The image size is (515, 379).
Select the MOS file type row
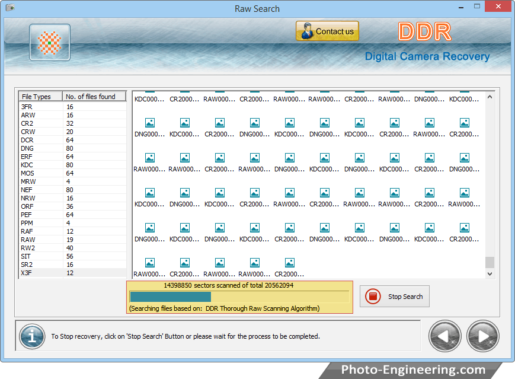point(72,173)
